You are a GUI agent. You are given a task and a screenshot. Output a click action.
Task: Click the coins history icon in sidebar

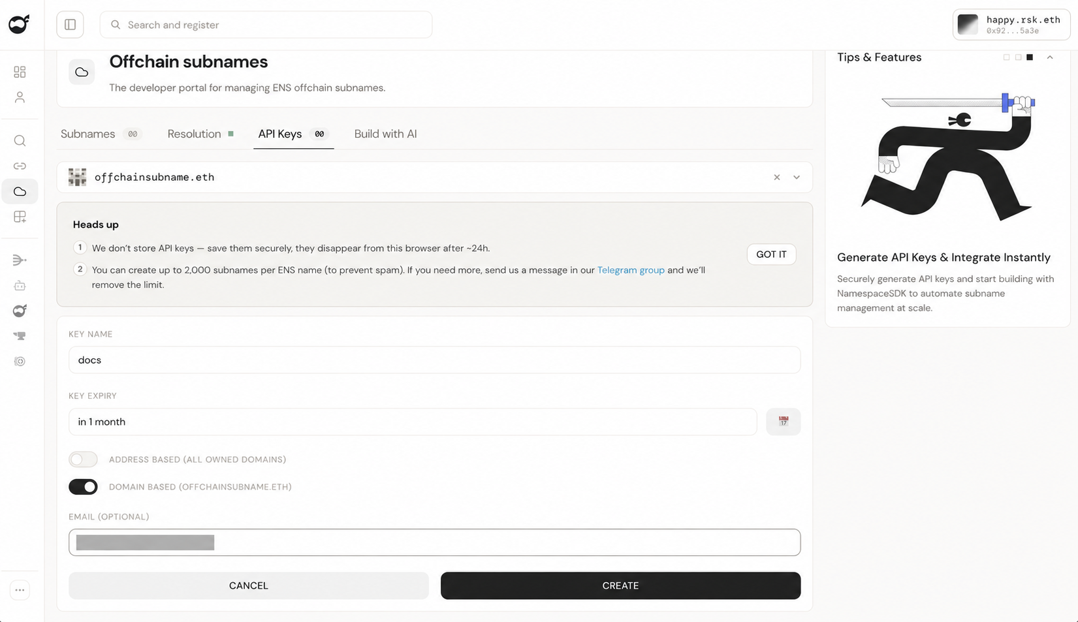[x=20, y=362]
